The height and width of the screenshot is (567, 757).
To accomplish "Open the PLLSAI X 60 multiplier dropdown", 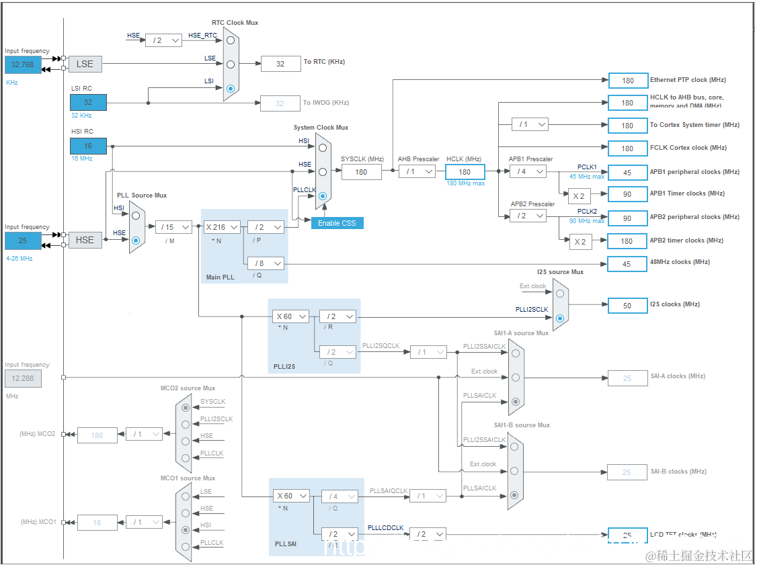I will [291, 496].
